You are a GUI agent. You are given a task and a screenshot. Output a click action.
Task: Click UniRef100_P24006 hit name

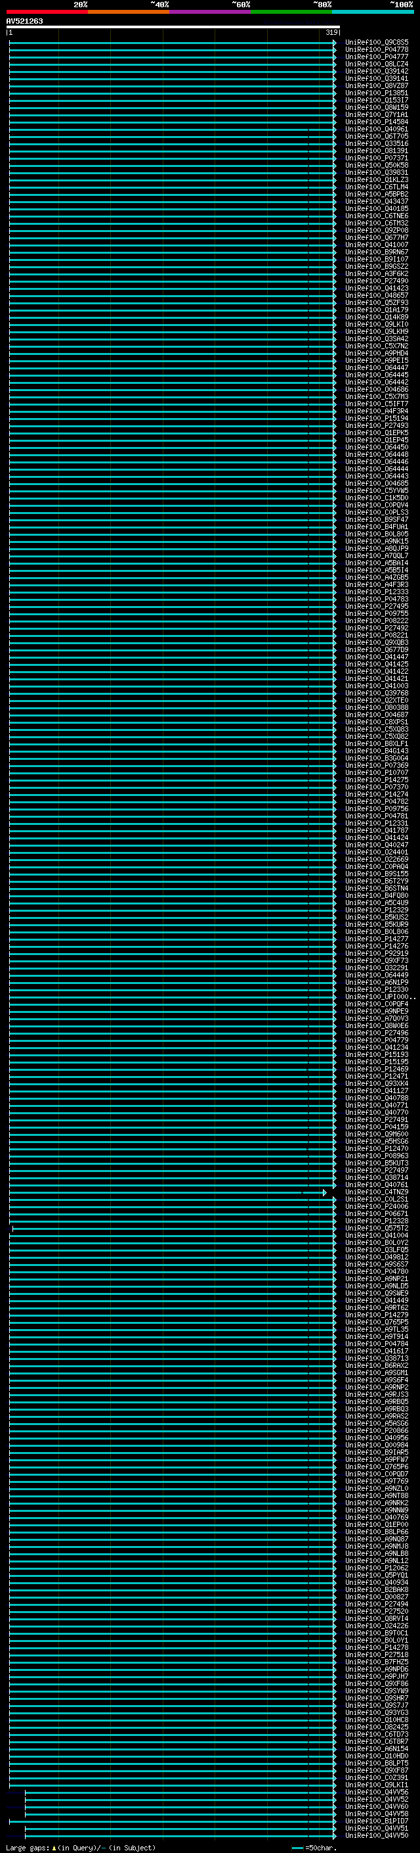(x=377, y=1206)
